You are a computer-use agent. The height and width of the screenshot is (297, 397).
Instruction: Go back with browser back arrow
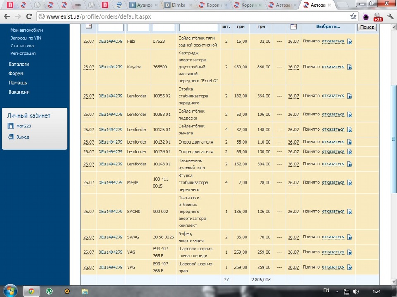tap(7, 16)
